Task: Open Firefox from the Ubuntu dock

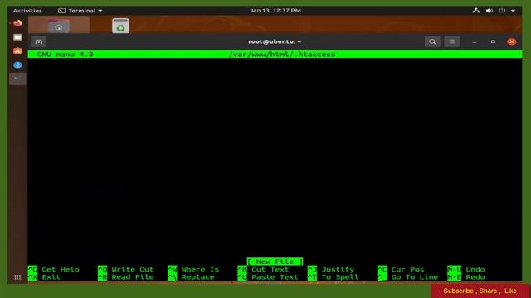Action: click(17, 23)
